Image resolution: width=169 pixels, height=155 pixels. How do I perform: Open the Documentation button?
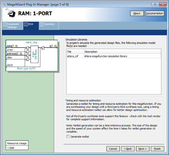point(155,13)
